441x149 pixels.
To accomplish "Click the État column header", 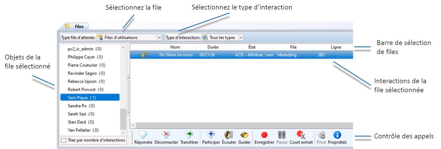I will (x=252, y=47).
